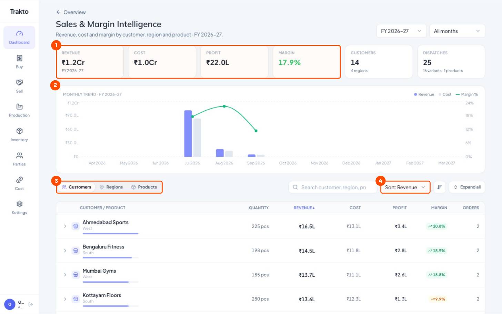The width and height of the screenshot is (502, 314).
Task: Click the back arrow beside Overview
Action: (58, 12)
